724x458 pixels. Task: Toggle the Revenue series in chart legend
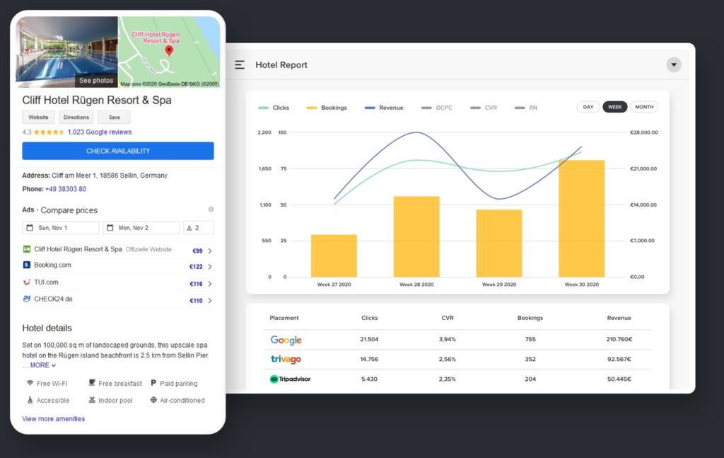pyautogui.click(x=384, y=108)
